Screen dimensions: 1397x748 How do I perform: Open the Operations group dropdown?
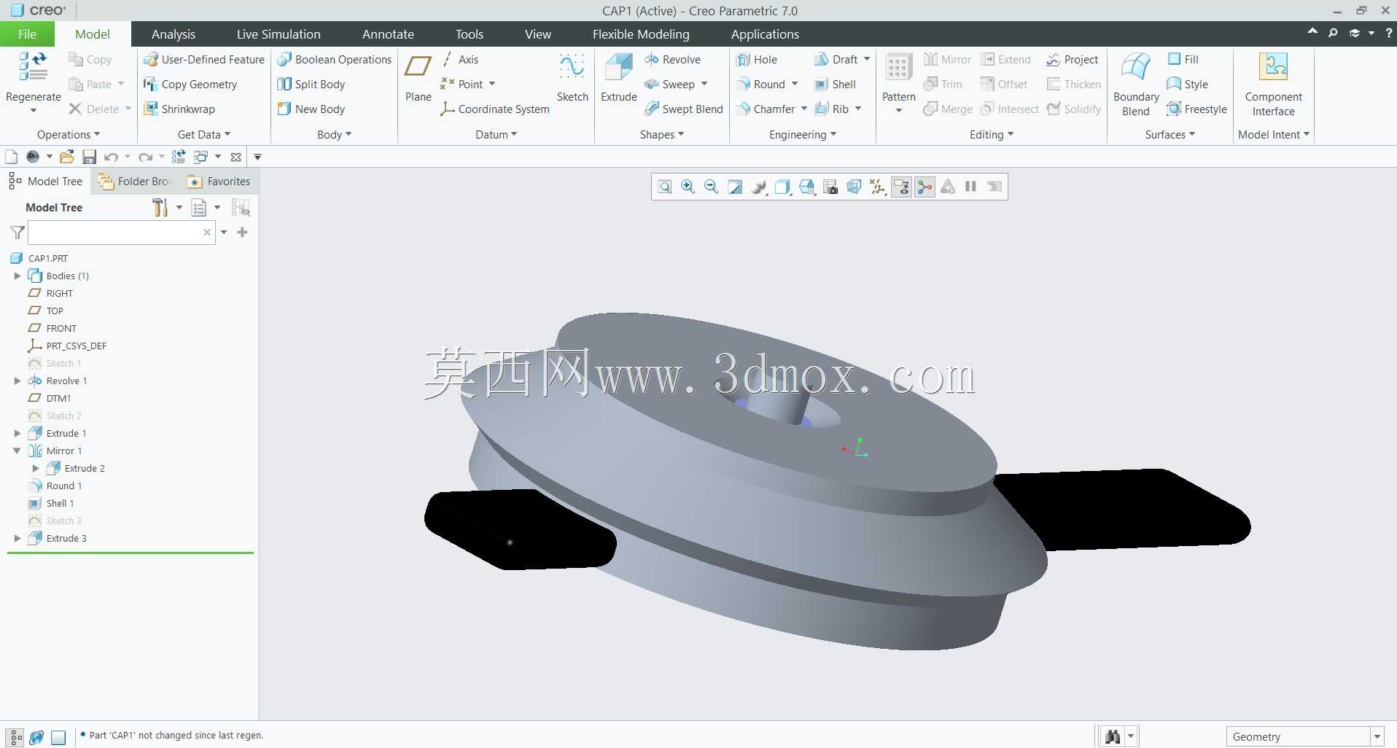(x=69, y=135)
